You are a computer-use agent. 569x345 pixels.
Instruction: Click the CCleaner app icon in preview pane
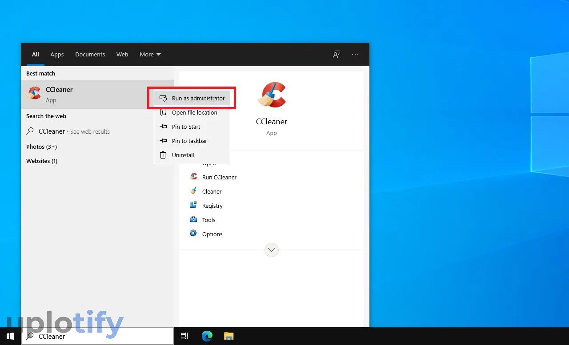[272, 94]
